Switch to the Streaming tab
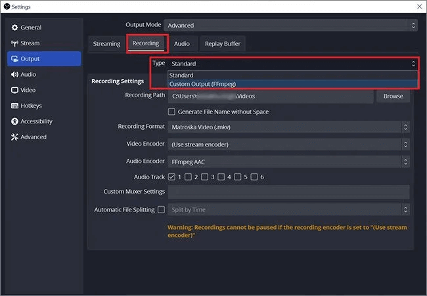The width and height of the screenshot is (427, 296). (x=106, y=43)
